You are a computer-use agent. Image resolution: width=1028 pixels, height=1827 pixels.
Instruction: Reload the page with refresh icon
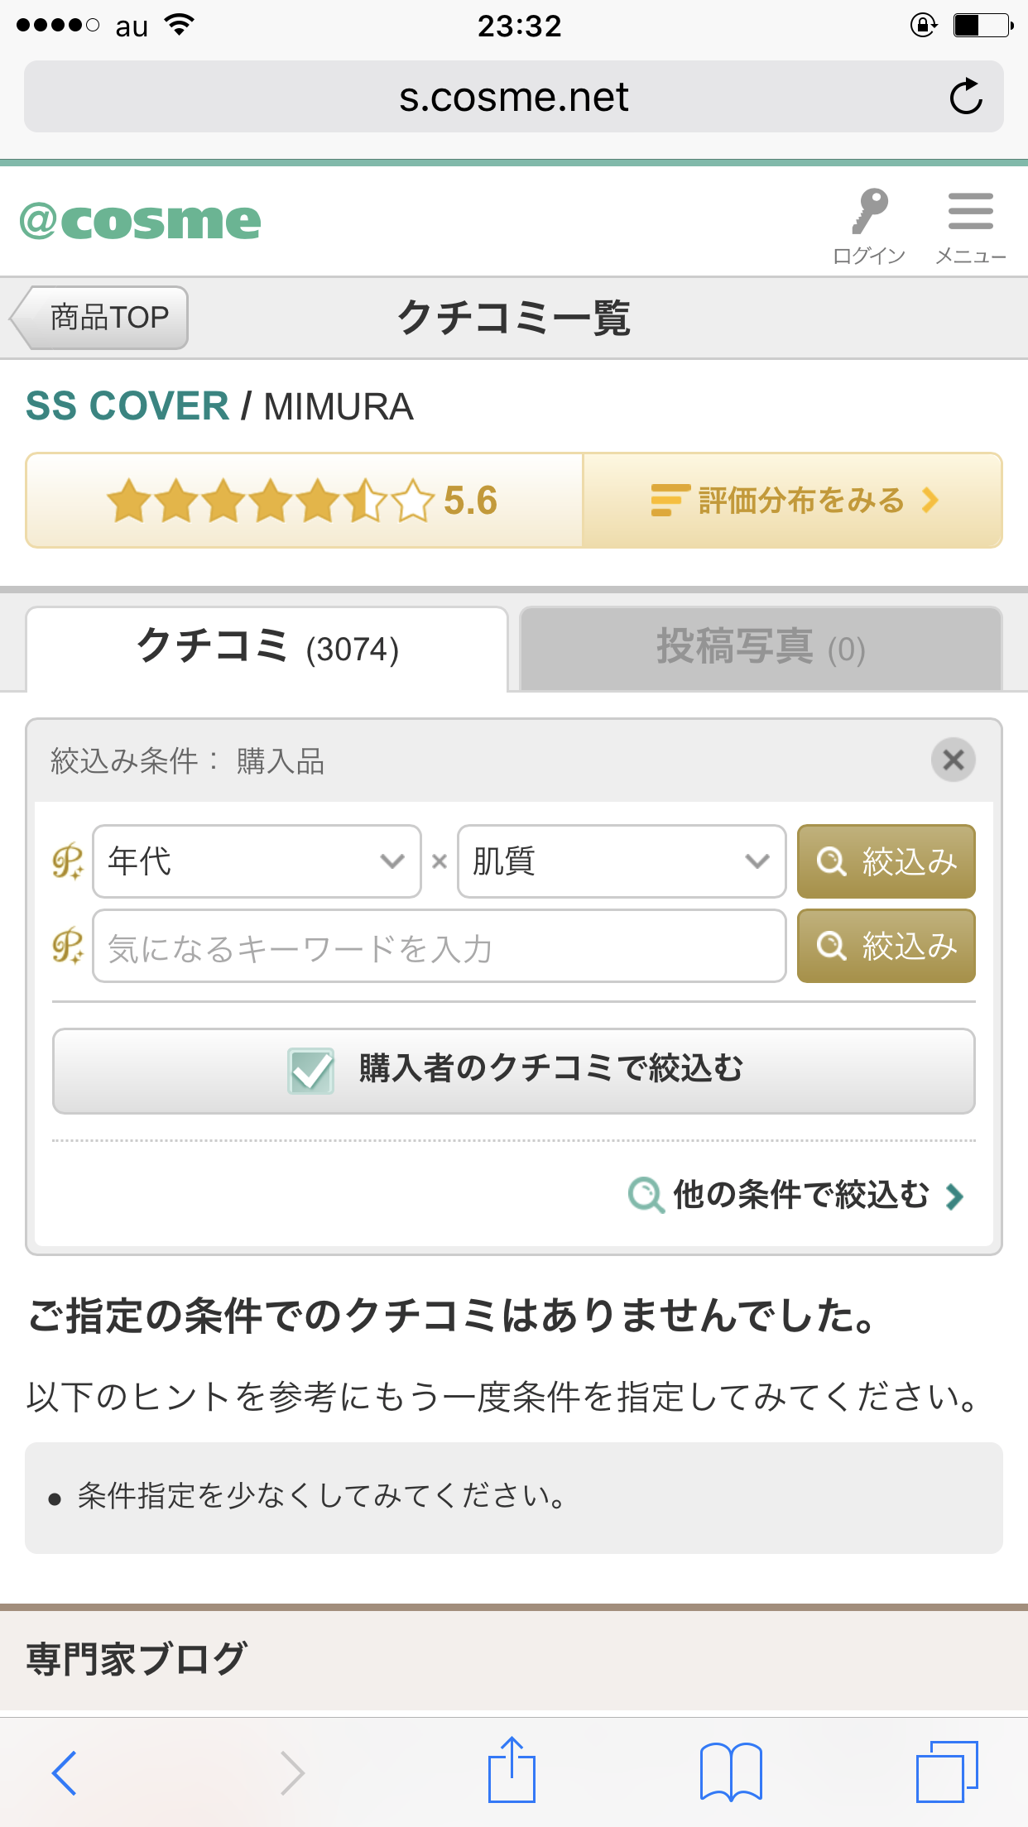click(x=965, y=97)
